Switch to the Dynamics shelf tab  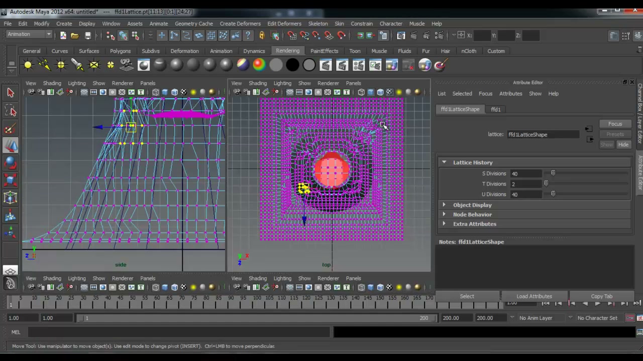[x=254, y=51]
